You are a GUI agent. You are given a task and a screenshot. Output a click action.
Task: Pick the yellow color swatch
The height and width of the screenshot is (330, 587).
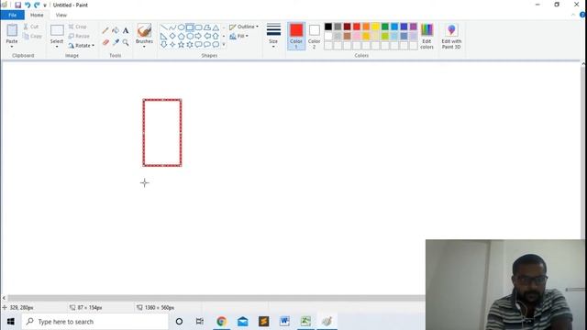click(375, 27)
